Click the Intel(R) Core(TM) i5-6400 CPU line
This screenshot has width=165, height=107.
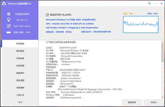(70, 24)
